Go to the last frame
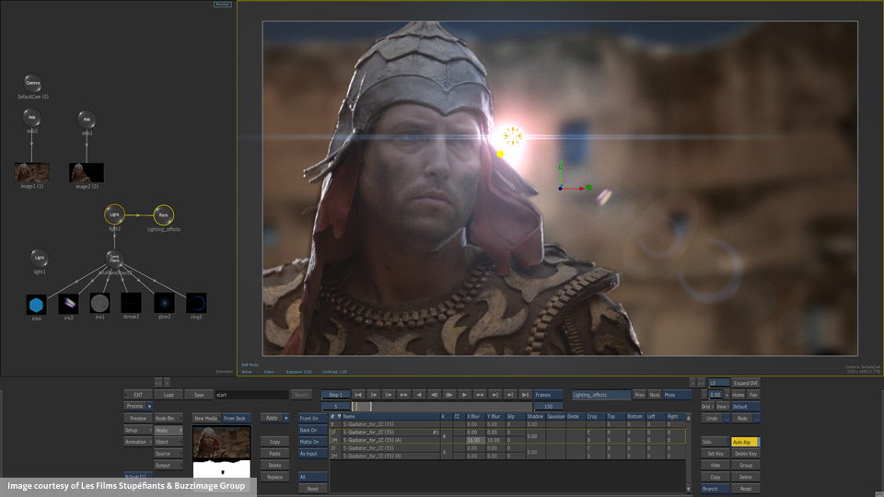 [x=525, y=395]
